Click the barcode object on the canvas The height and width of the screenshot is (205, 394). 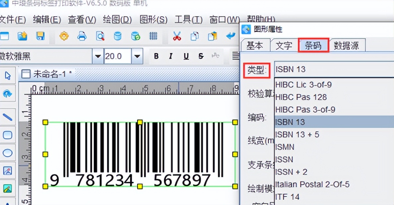(x=140, y=154)
